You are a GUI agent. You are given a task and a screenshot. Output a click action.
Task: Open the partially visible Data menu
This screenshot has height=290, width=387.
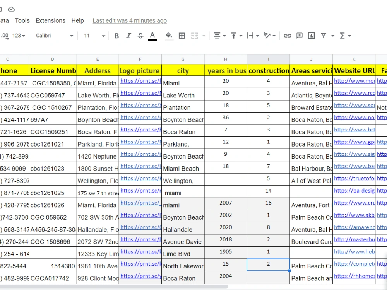(4, 21)
